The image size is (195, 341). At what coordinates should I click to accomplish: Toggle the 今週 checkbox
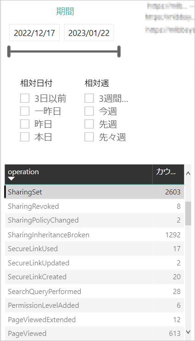(x=89, y=111)
